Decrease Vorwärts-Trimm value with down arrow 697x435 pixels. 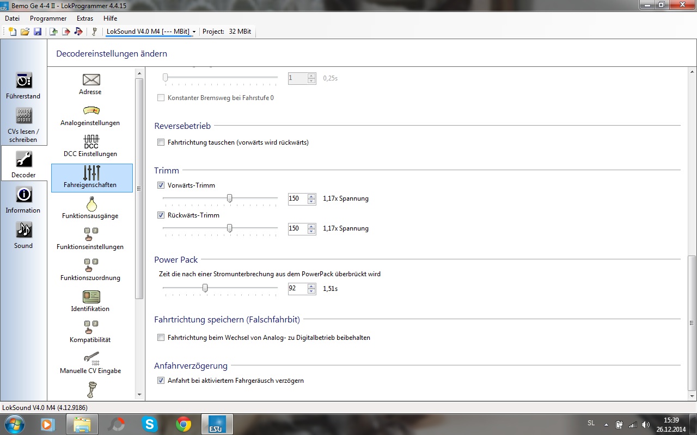coord(311,201)
